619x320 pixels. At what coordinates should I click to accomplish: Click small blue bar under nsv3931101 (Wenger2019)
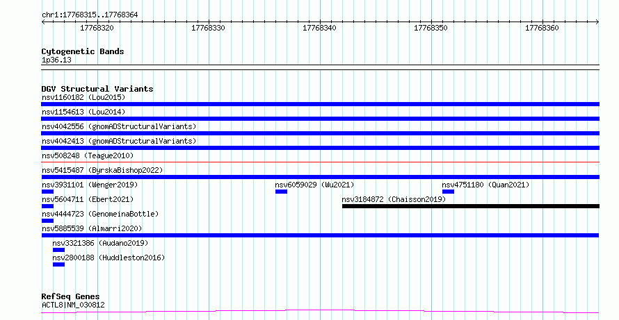click(x=47, y=192)
